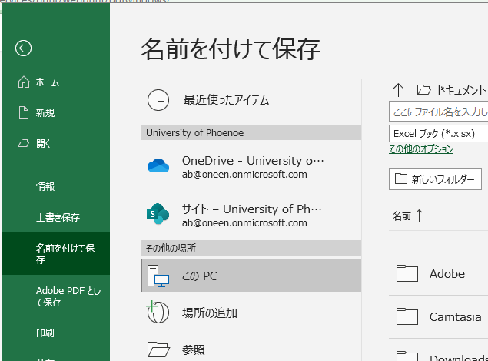Sort by 名前 column header

(x=407, y=216)
